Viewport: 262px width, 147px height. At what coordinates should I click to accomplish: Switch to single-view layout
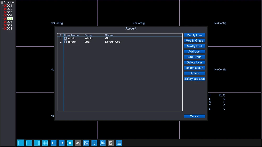click(x=21, y=143)
